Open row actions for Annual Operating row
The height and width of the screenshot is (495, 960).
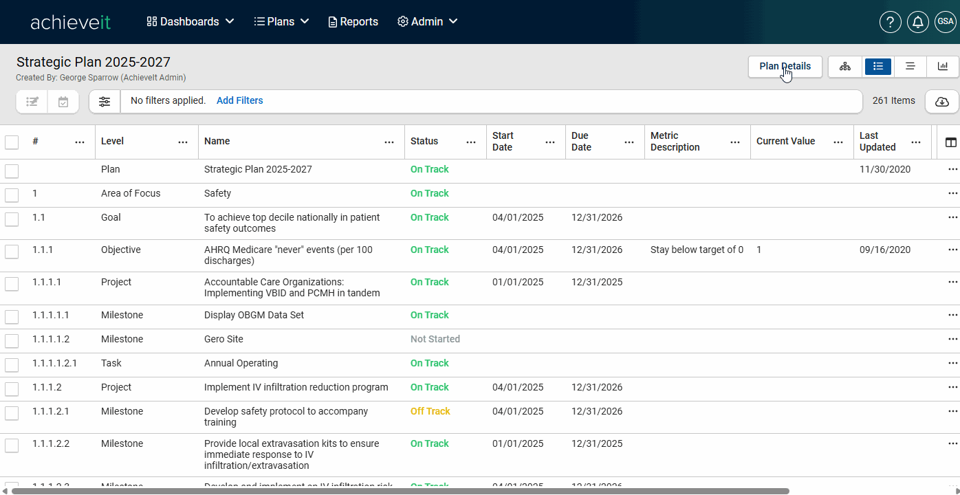tap(952, 363)
